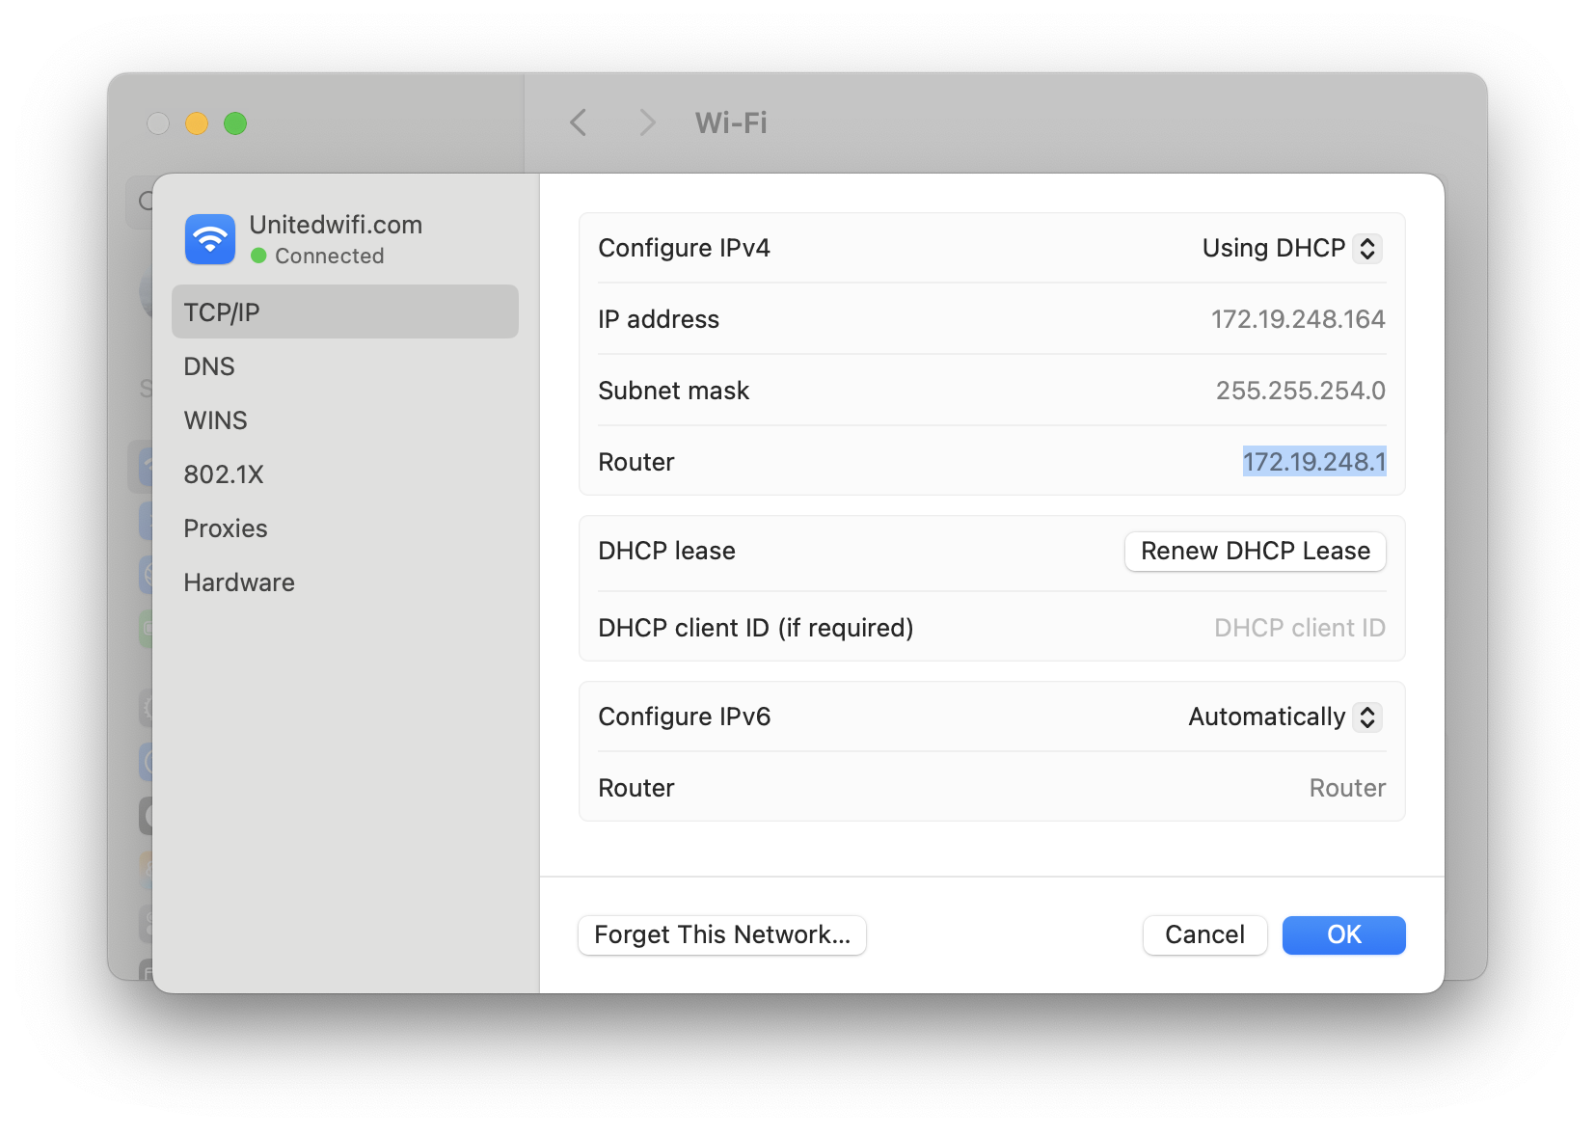
Task: Open the Configure IPv6 Automatically dropdown
Action: 1285,717
